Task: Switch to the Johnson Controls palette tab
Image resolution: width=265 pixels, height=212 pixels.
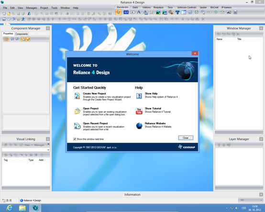Action: point(187,8)
